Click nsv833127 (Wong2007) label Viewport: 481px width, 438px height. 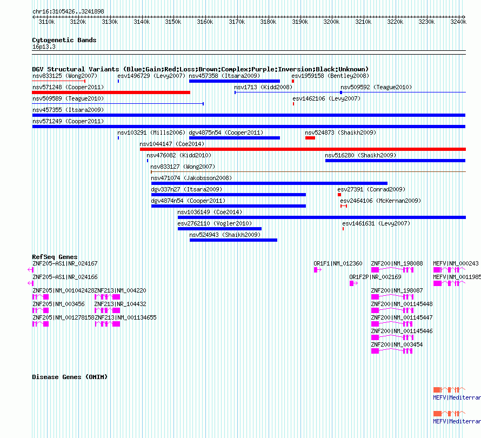(183, 167)
